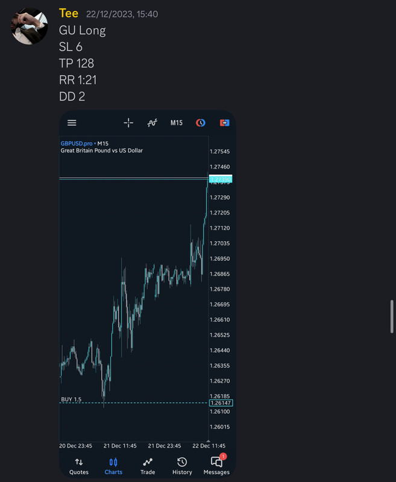Click the 1.26865 price axis label
Image resolution: width=396 pixels, height=482 pixels.
pos(219,274)
